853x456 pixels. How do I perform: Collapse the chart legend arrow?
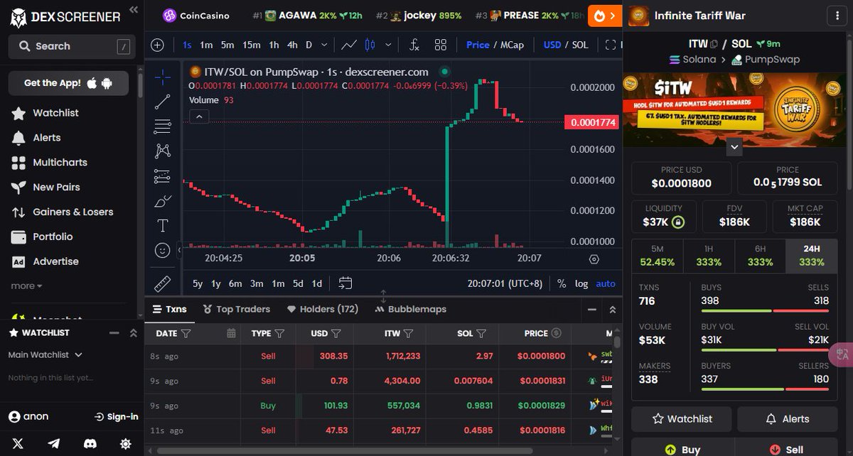point(199,116)
